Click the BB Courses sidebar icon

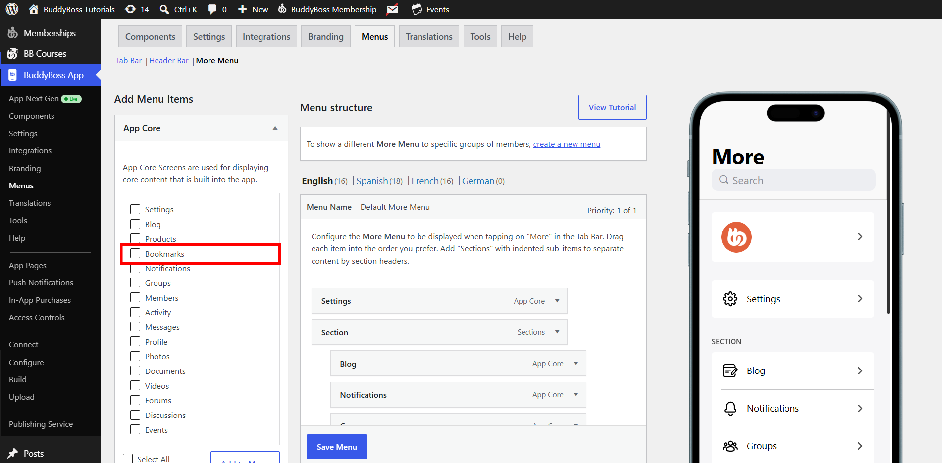pyautogui.click(x=13, y=54)
